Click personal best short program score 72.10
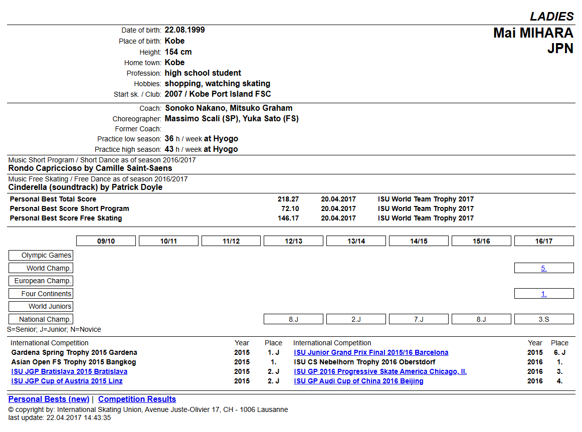The height and width of the screenshot is (432, 582). (x=290, y=209)
